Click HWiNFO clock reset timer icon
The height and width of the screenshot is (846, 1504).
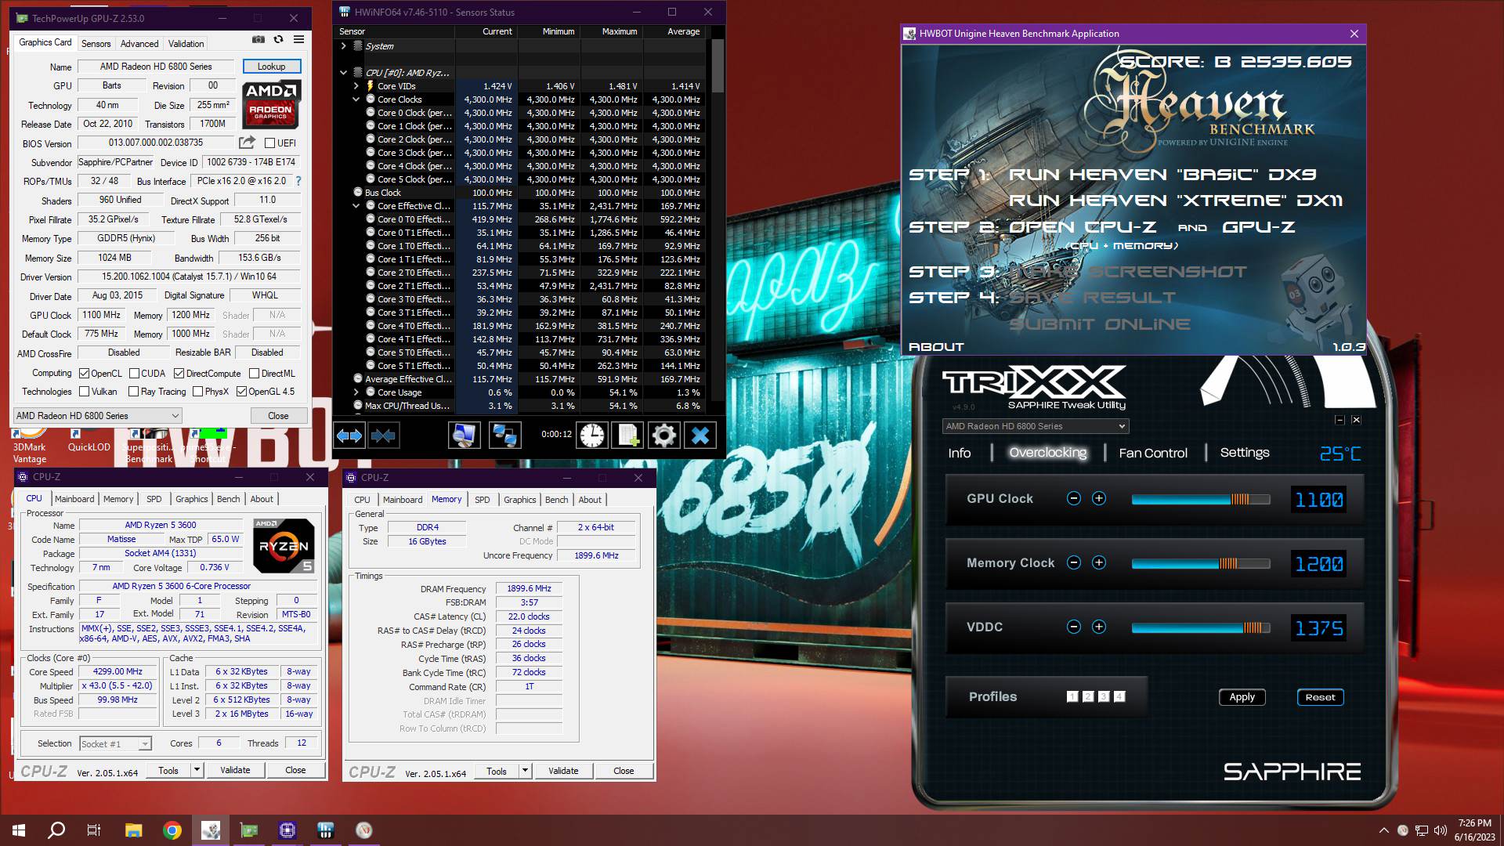coord(592,436)
